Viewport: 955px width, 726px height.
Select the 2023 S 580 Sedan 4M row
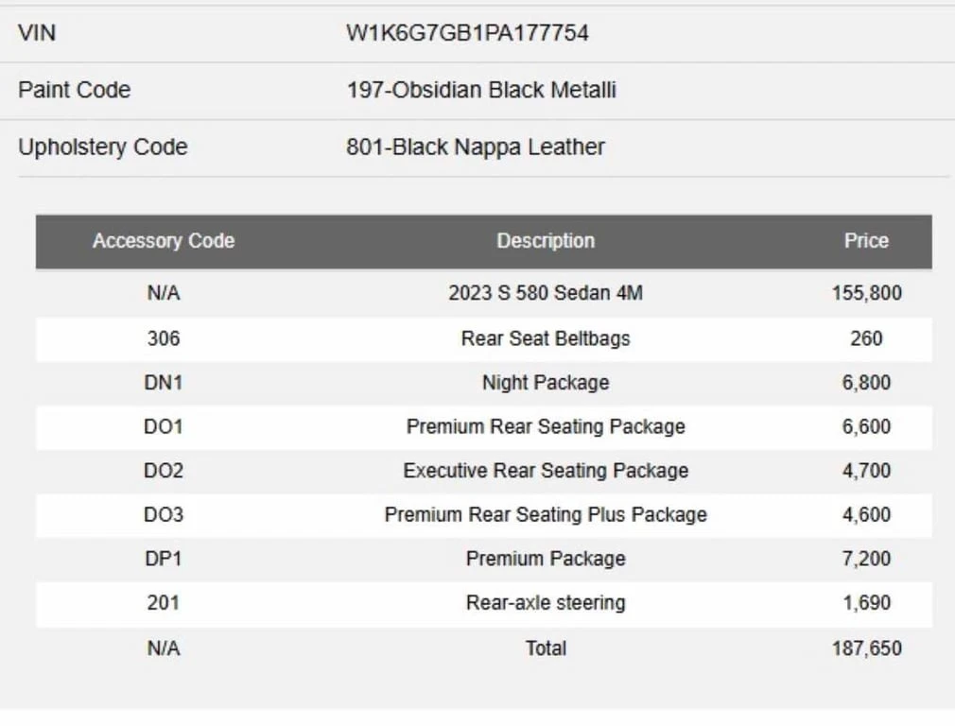pyautogui.click(x=546, y=293)
